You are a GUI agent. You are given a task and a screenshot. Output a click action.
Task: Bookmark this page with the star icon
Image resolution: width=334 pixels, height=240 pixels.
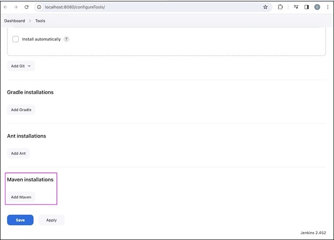click(265, 7)
